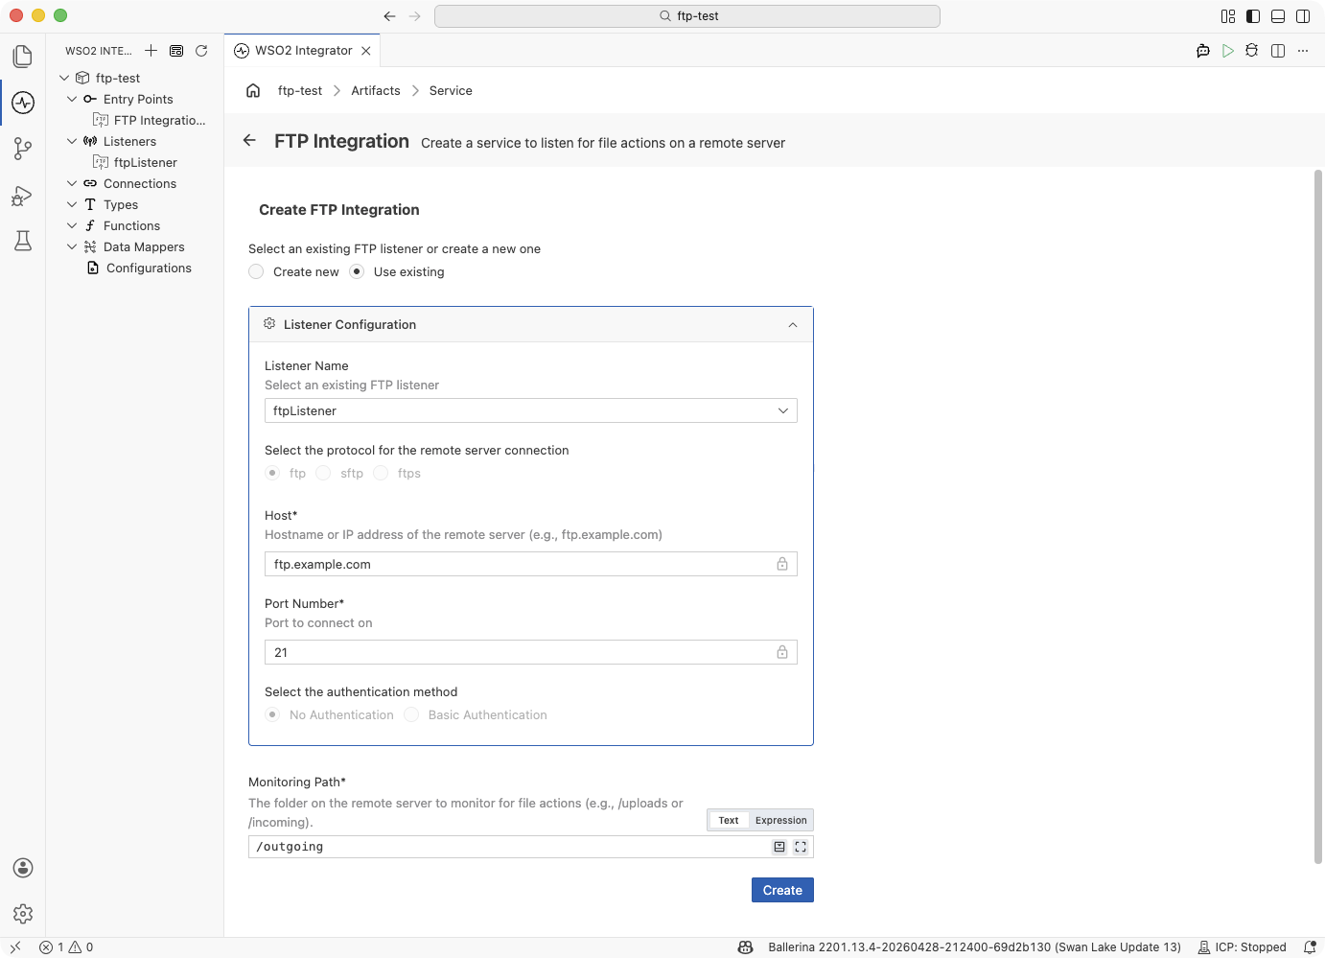This screenshot has width=1325, height=958.
Task: Switch to the WSO2 Integrator tab
Action: pyautogui.click(x=303, y=51)
